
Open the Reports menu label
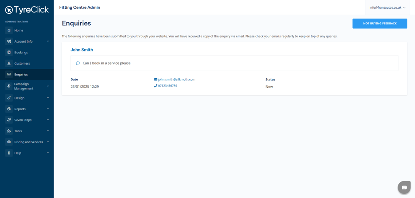pyautogui.click(x=20, y=109)
